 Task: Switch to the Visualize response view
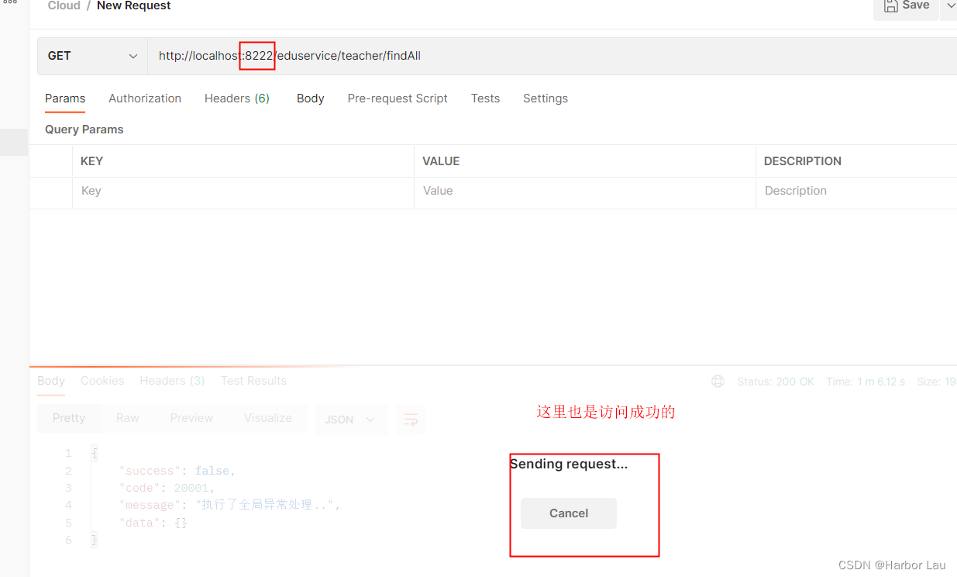point(267,417)
